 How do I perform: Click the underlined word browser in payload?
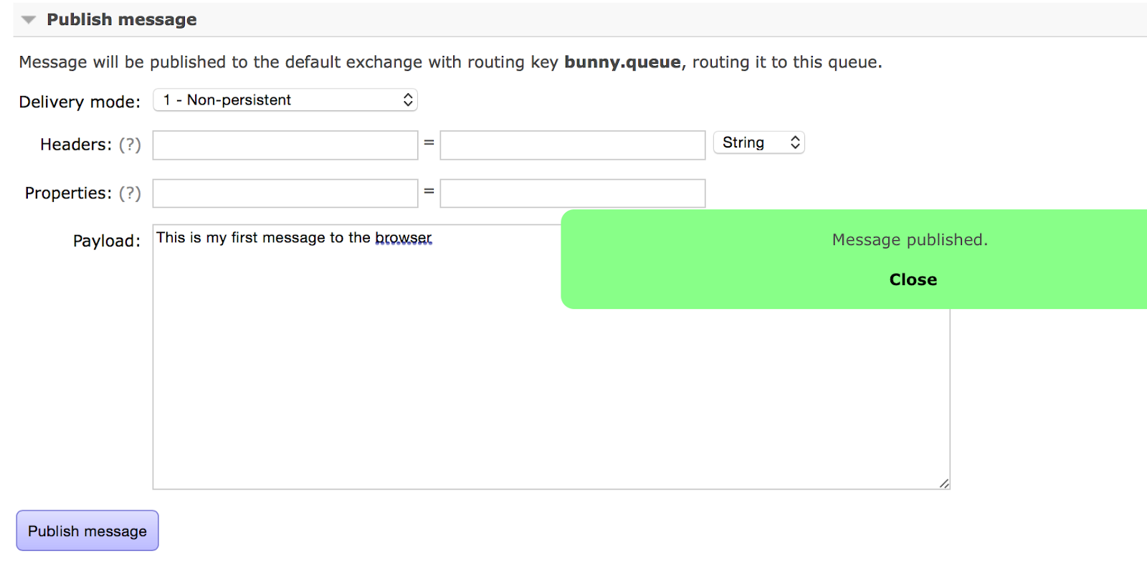[x=404, y=238]
